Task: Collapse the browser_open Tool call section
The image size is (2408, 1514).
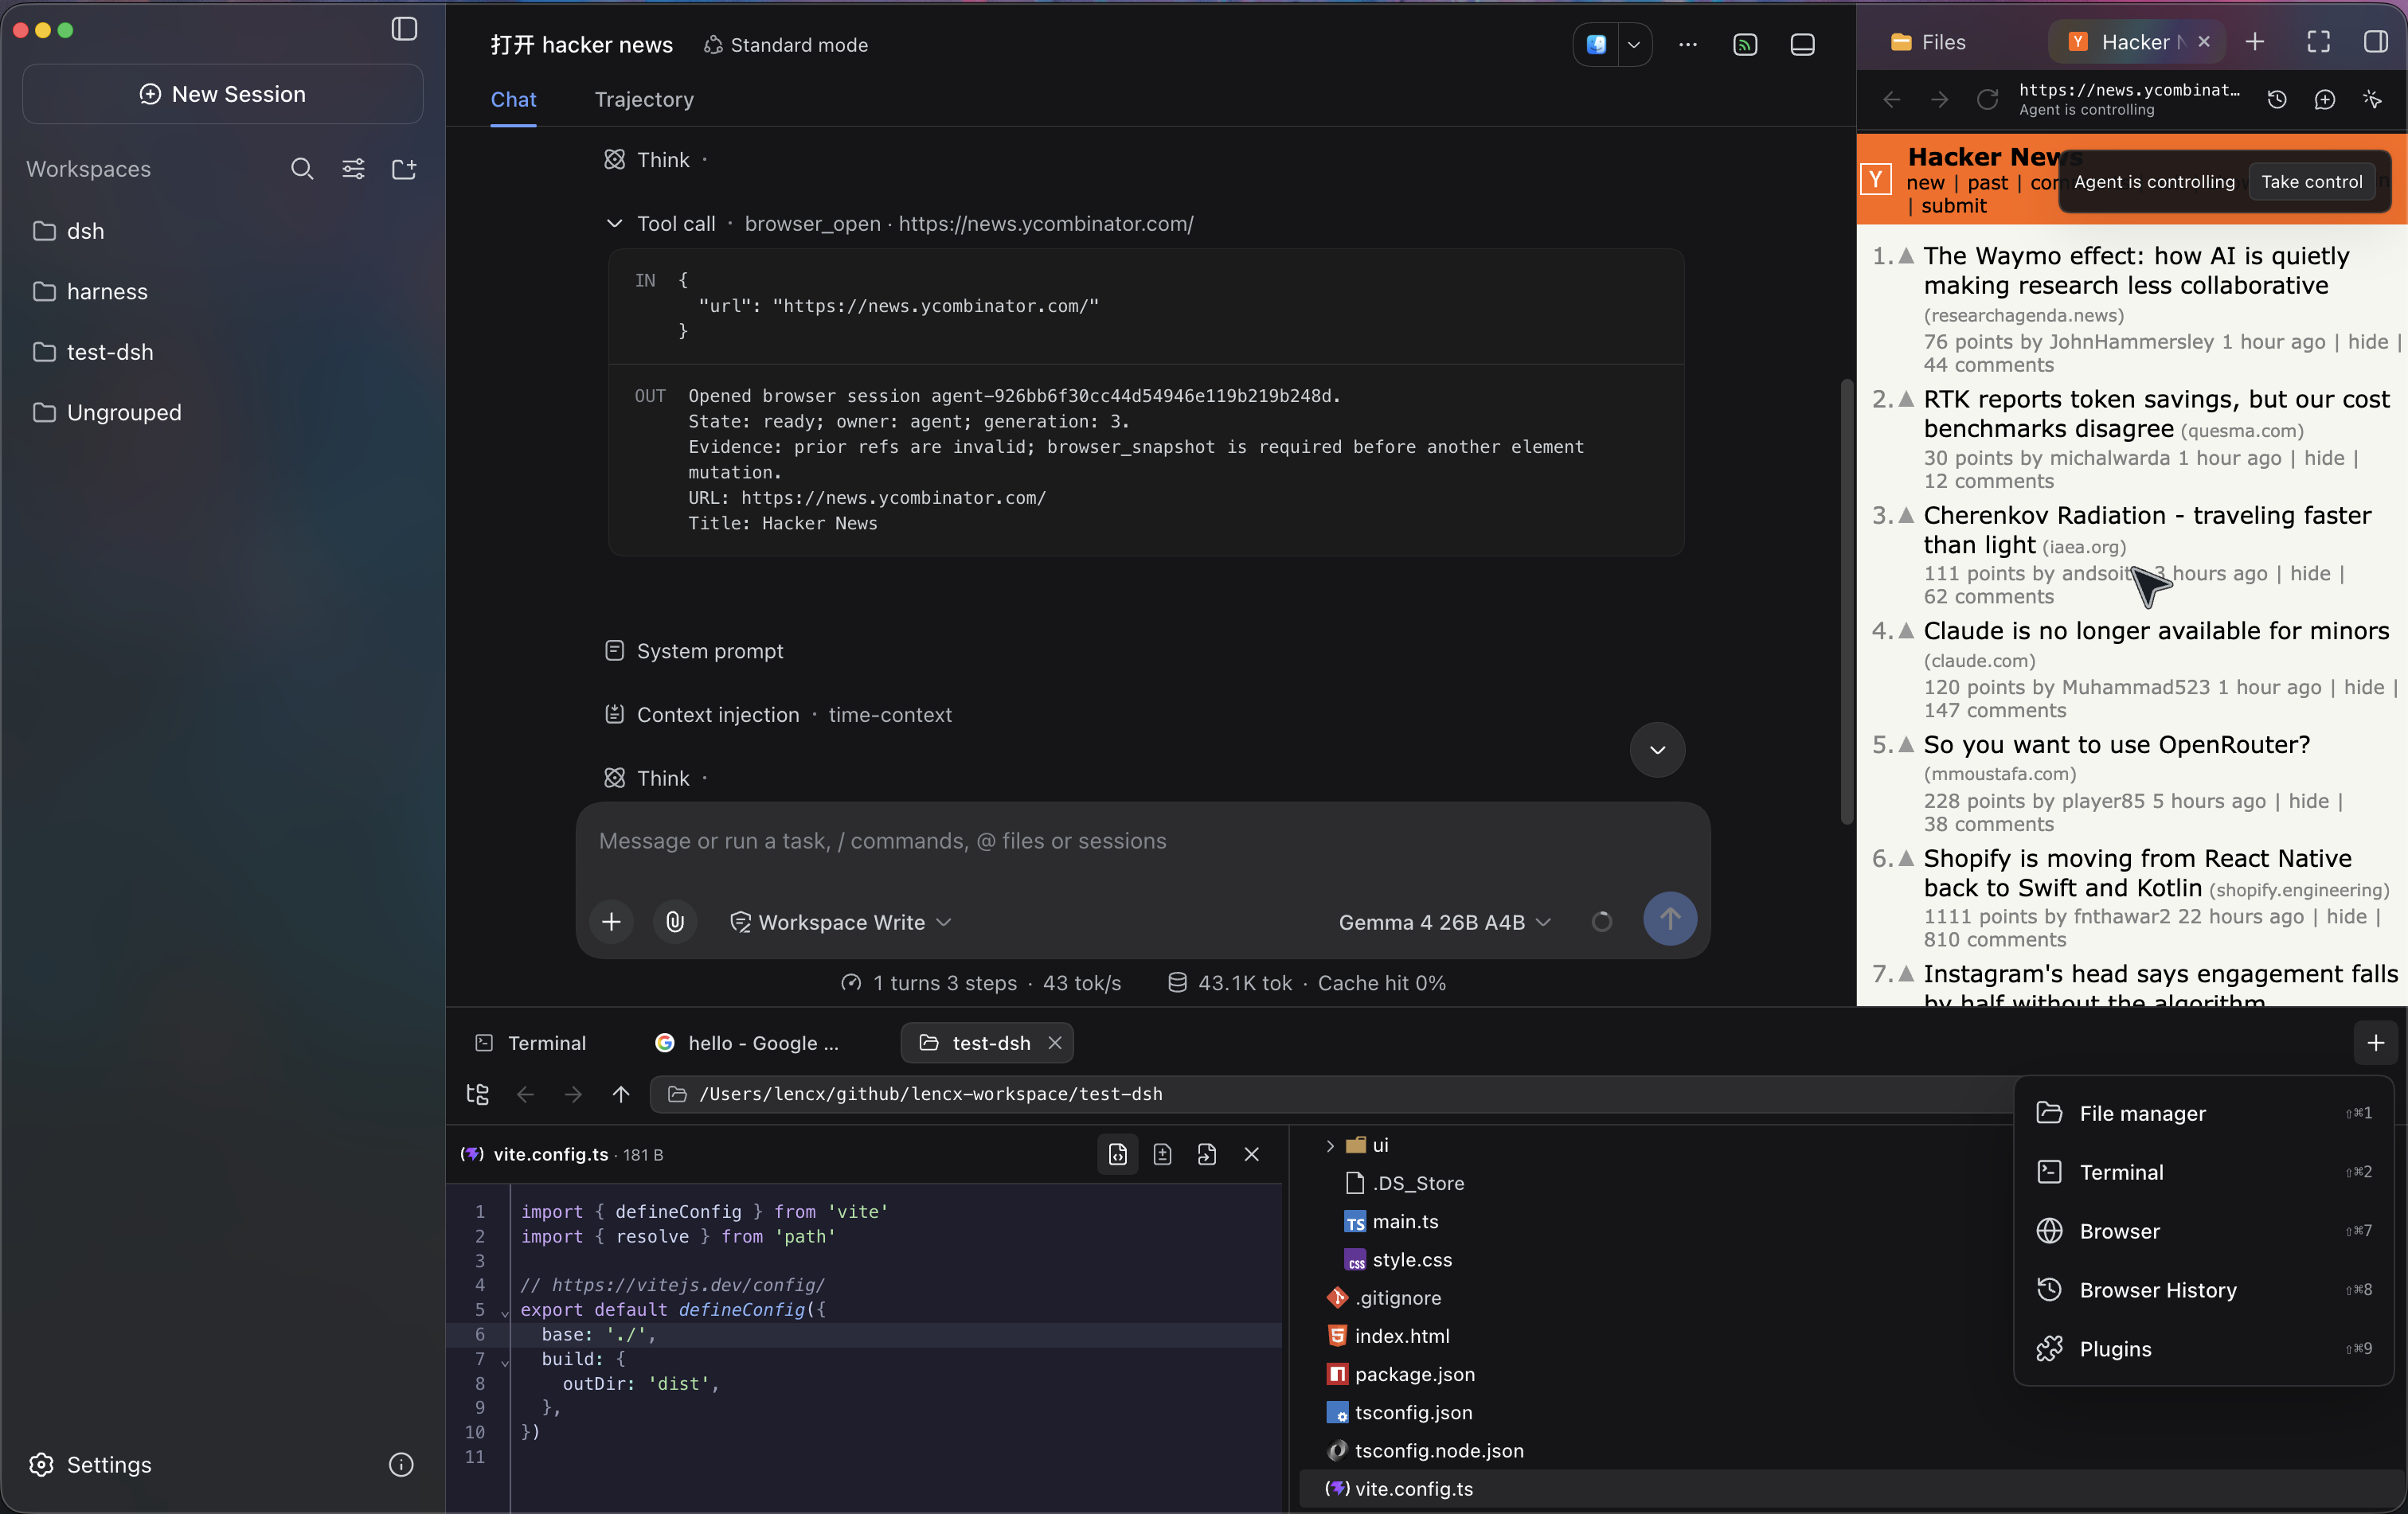Action: pyautogui.click(x=615, y=224)
